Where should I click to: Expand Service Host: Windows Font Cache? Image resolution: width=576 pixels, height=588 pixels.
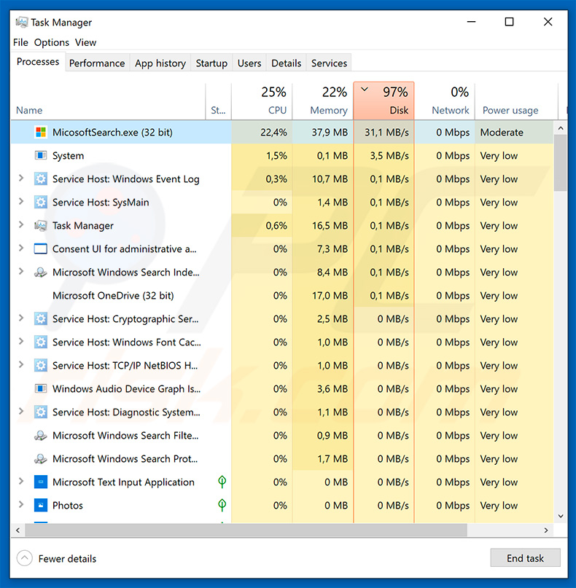pos(21,342)
